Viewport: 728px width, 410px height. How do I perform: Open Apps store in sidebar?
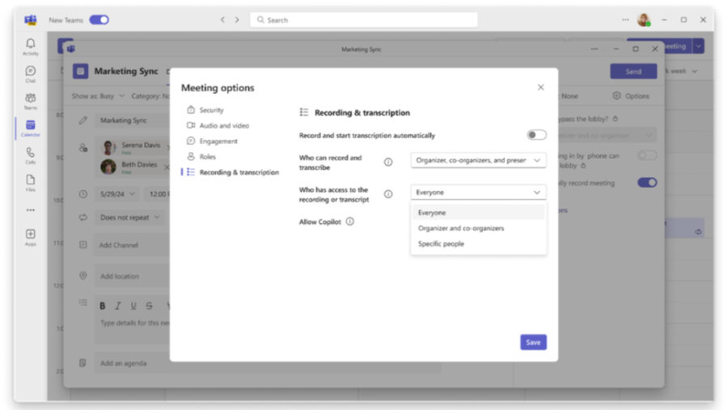(x=31, y=237)
